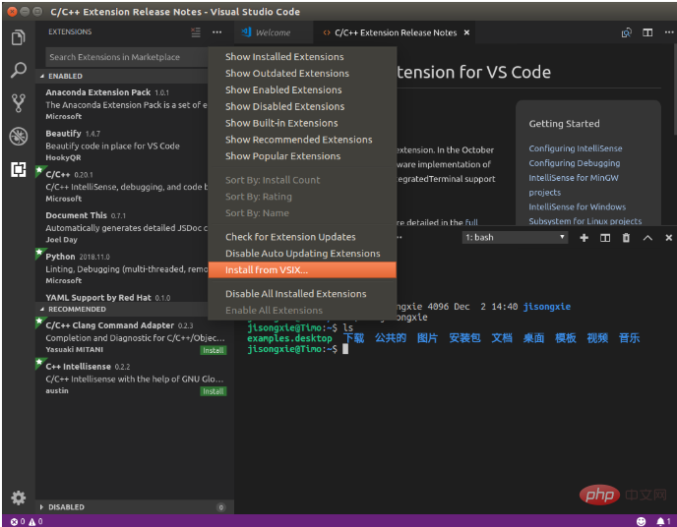This screenshot has width=677, height=527.
Task: Select the Document This extension entry
Action: 123,227
